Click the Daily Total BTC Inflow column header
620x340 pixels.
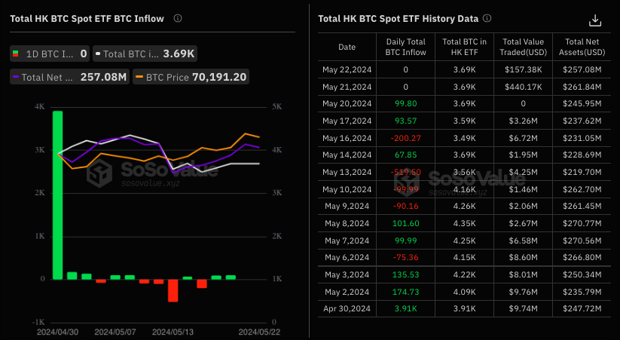click(x=405, y=47)
